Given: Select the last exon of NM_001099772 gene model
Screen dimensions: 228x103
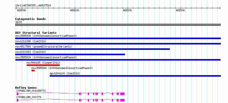Looking at the screenshot, I should click(122, 94).
